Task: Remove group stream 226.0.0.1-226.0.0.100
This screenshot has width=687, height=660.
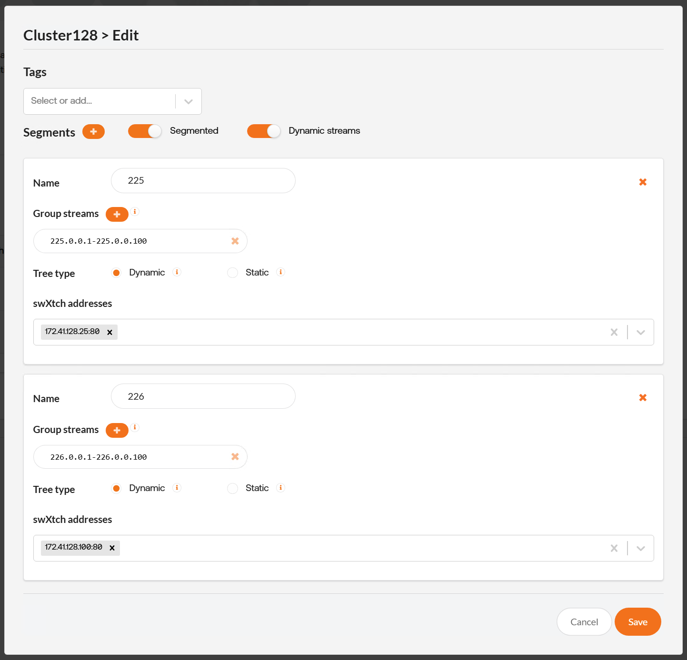Action: coord(235,457)
